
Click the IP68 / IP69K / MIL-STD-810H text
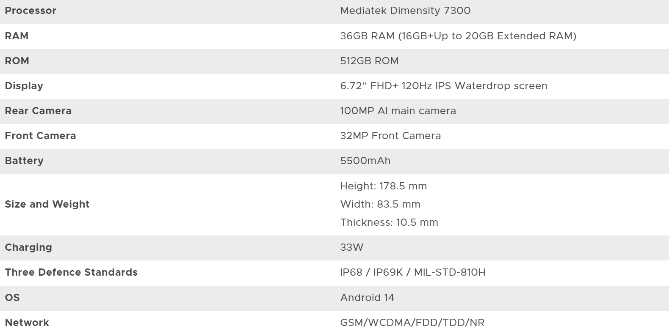[x=413, y=272]
